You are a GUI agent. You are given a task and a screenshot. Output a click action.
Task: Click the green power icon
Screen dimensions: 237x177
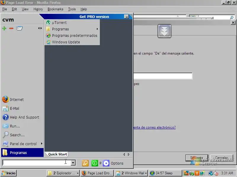pos(95,163)
